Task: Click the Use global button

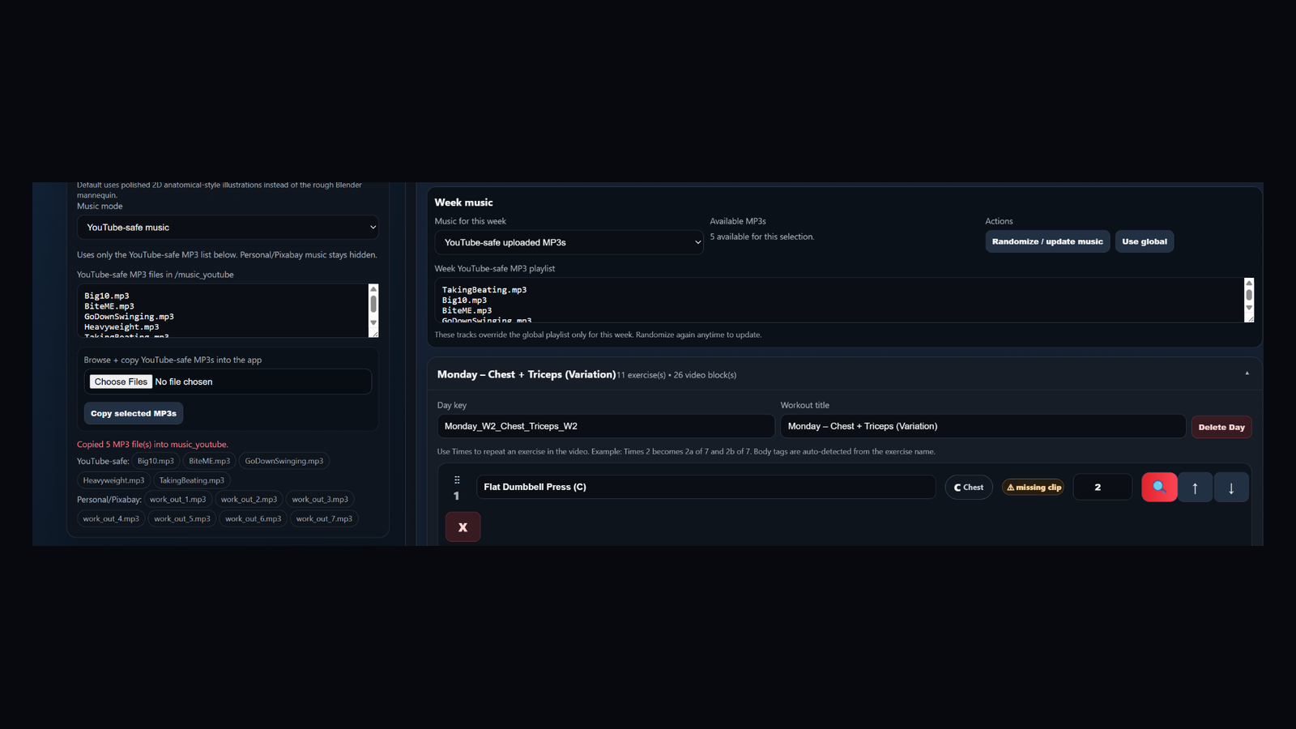Action: point(1144,241)
